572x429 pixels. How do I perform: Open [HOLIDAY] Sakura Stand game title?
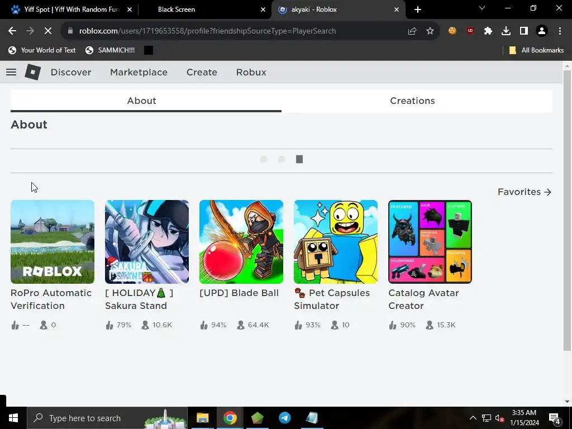pos(139,299)
